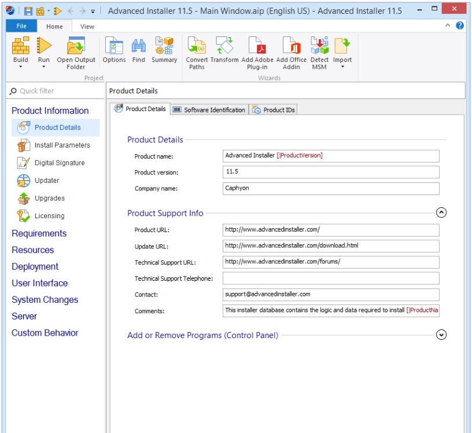Click the Product version field

(x=331, y=172)
